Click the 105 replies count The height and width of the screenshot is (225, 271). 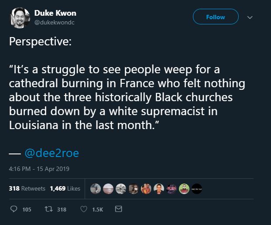pos(26,209)
